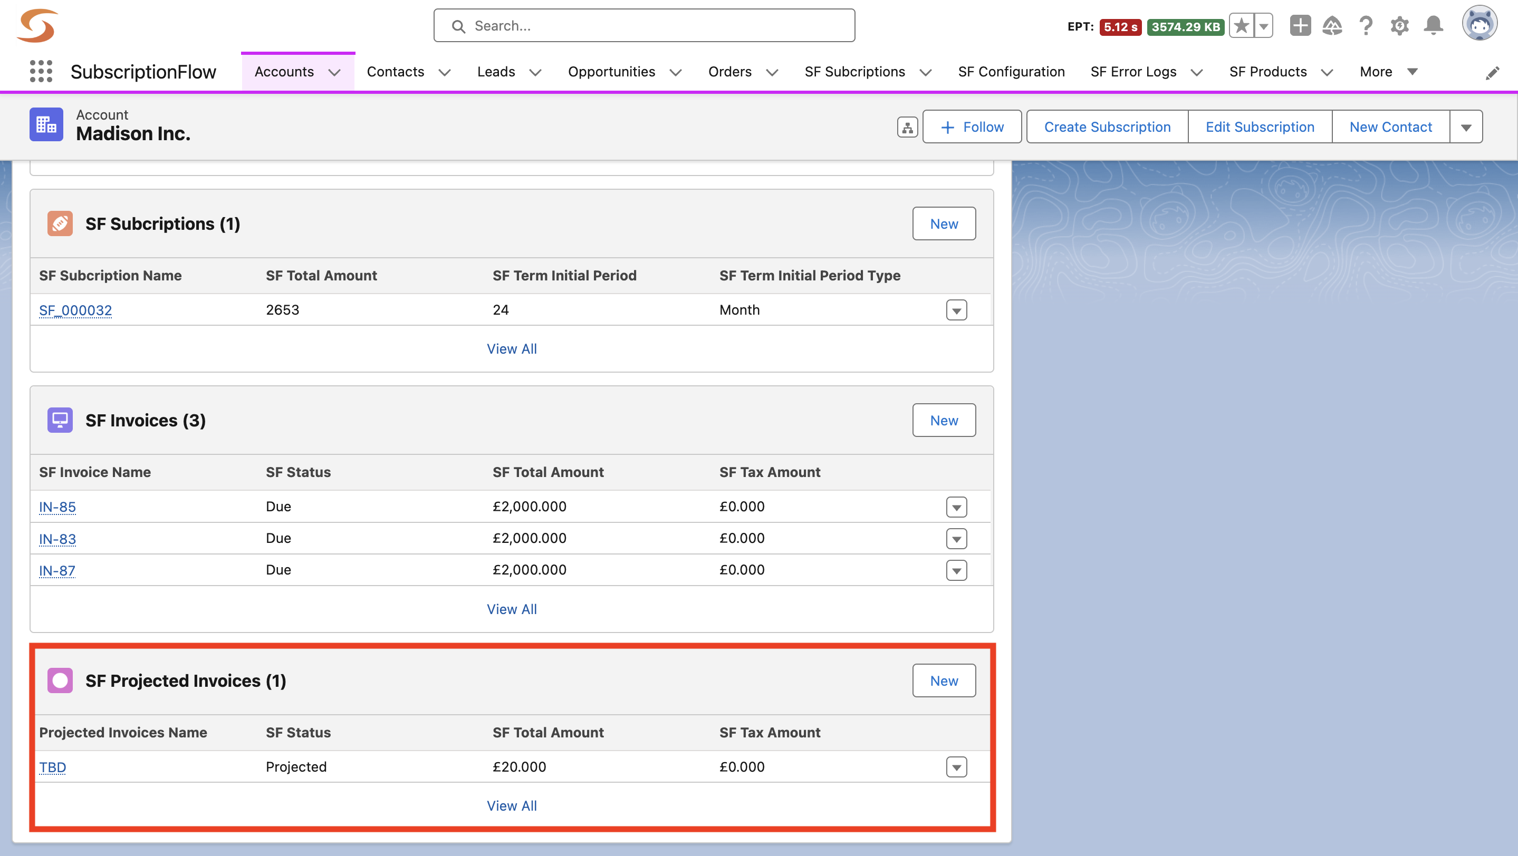
Task: Open row actions for TBD projected invoice
Action: coord(956,767)
